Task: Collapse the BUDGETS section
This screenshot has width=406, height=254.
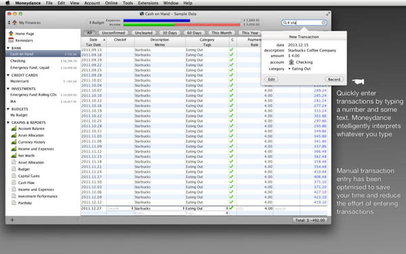Action: tap(8, 109)
